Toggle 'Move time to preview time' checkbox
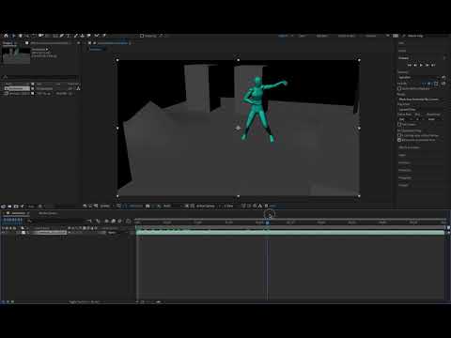Viewport: 451px width, 338px height. click(399, 140)
